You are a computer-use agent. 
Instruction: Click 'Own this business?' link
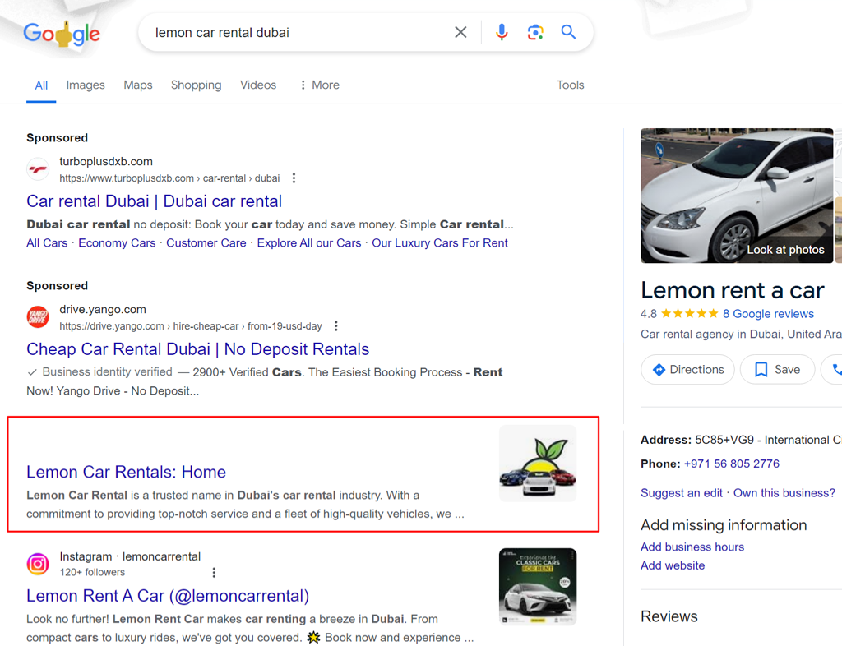click(x=784, y=493)
